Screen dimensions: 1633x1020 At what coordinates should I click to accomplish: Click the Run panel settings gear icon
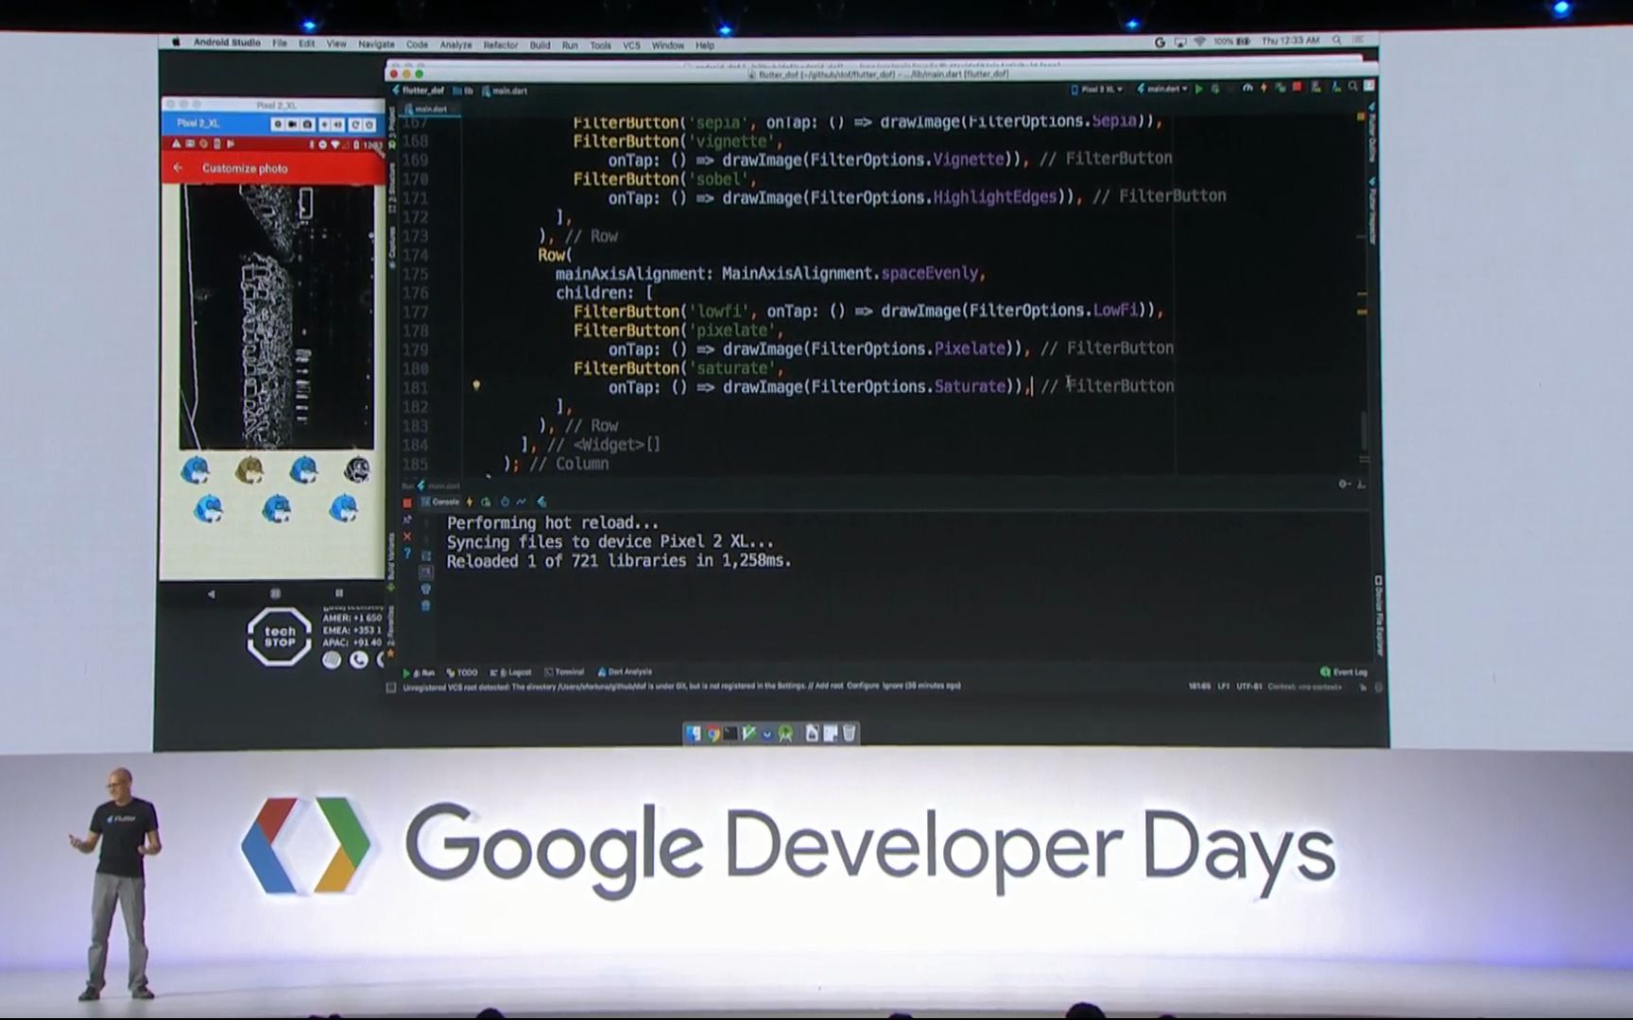(1343, 484)
